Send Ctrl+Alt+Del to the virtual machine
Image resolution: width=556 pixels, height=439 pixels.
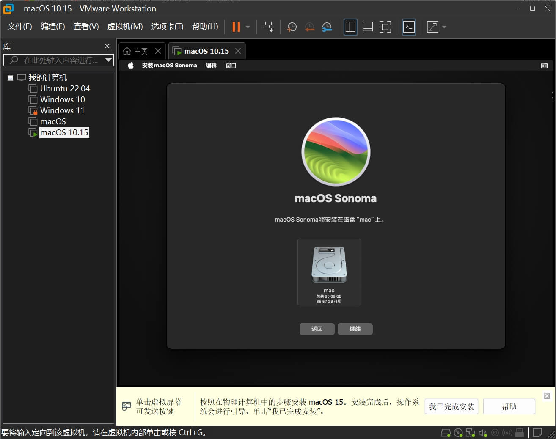[268, 27]
